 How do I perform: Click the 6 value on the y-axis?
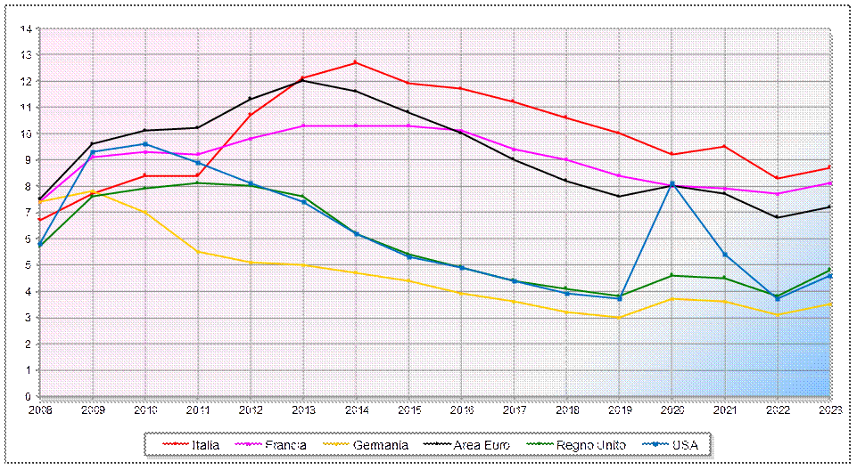[29, 239]
